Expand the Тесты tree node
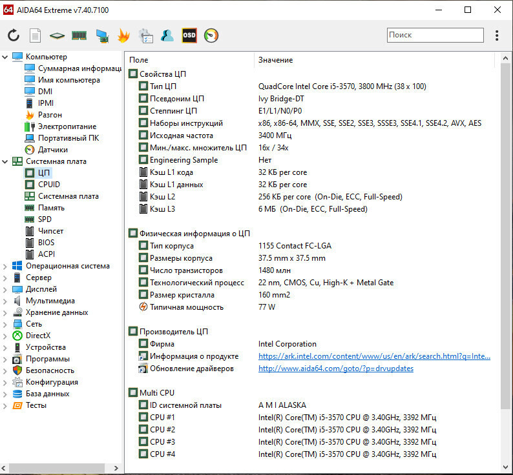 (5, 405)
